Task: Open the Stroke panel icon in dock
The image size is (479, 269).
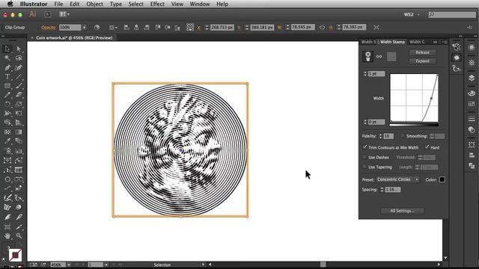Action: [x=472, y=119]
